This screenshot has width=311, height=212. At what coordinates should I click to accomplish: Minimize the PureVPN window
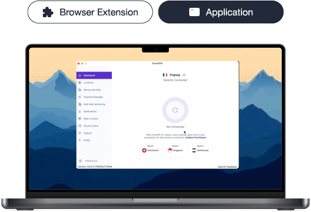[x=82, y=64]
